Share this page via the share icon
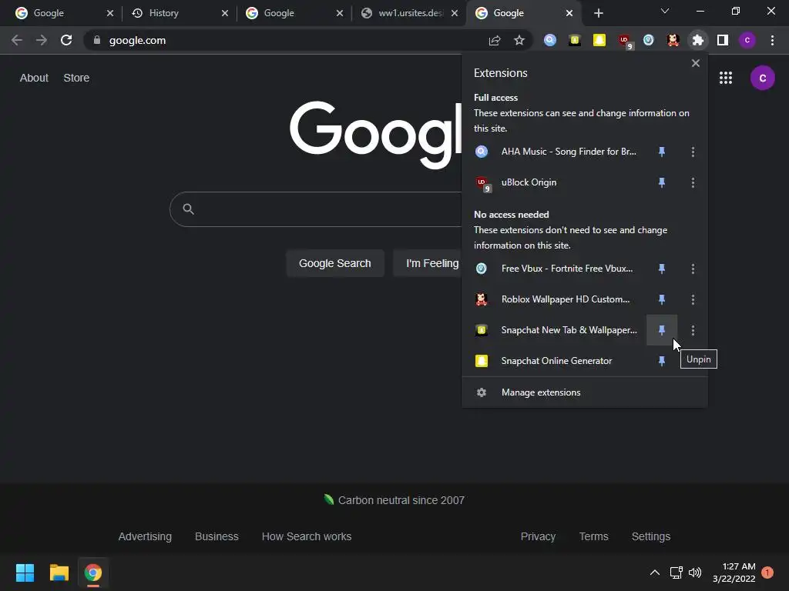This screenshot has width=789, height=591. point(495,40)
